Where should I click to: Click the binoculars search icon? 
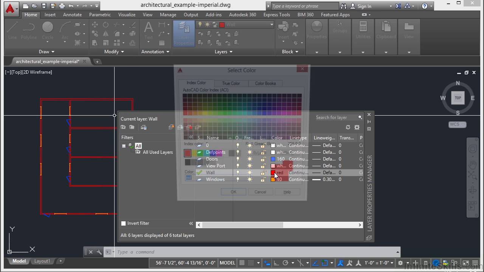point(344,6)
